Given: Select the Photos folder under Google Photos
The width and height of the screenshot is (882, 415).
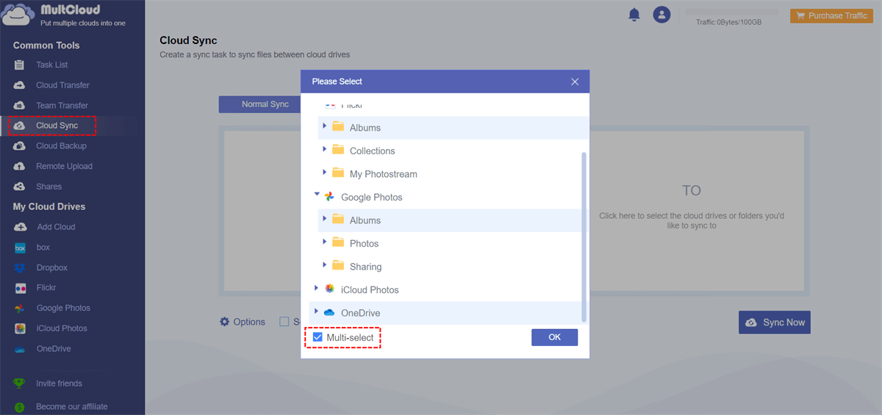Looking at the screenshot, I should [x=364, y=244].
